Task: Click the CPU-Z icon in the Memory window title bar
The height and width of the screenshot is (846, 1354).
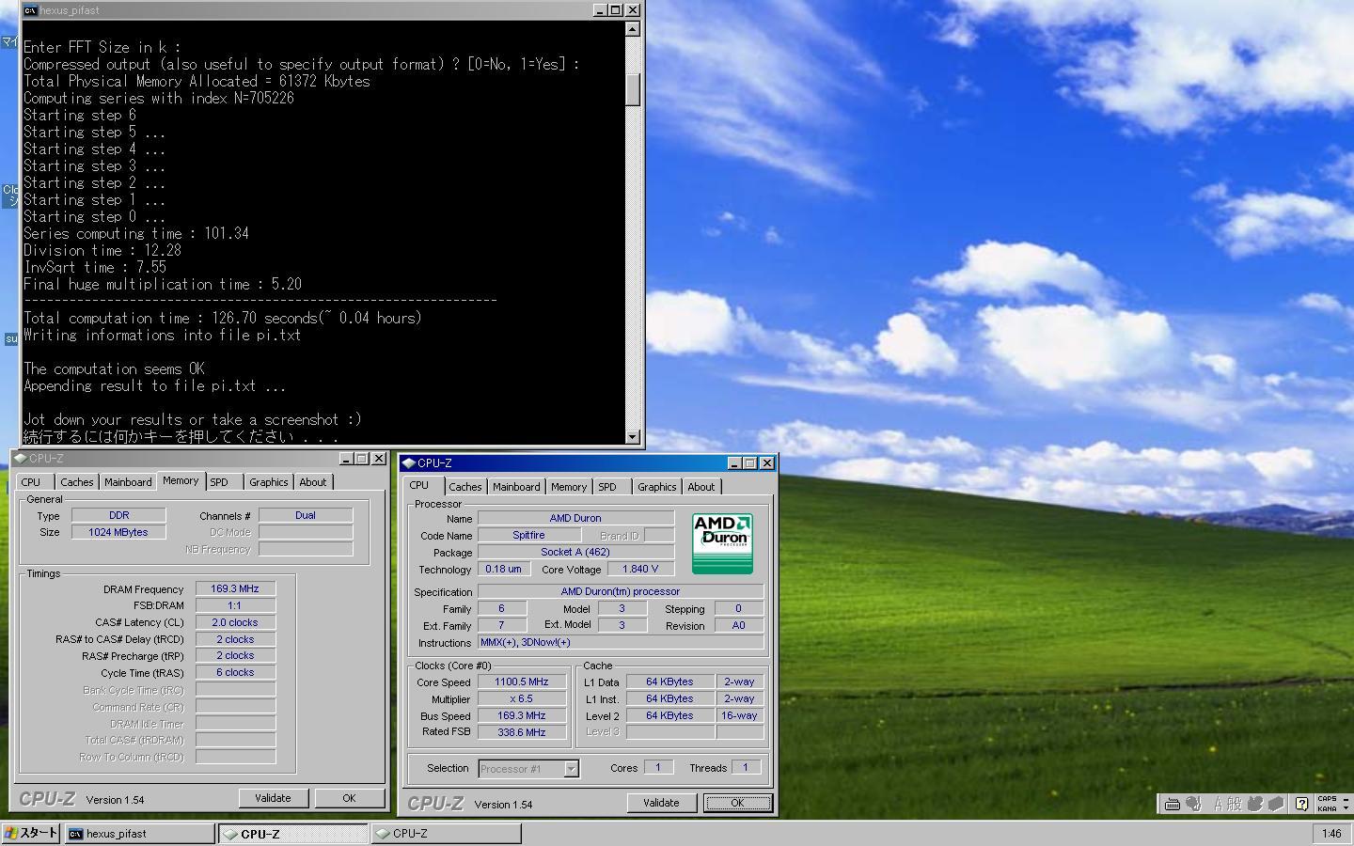Action: [20, 459]
